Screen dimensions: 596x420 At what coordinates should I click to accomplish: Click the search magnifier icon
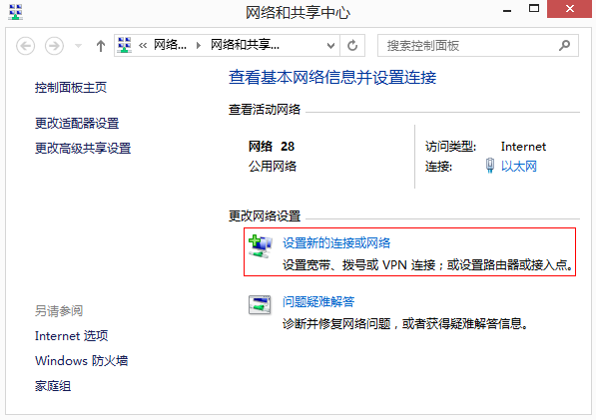coord(564,46)
